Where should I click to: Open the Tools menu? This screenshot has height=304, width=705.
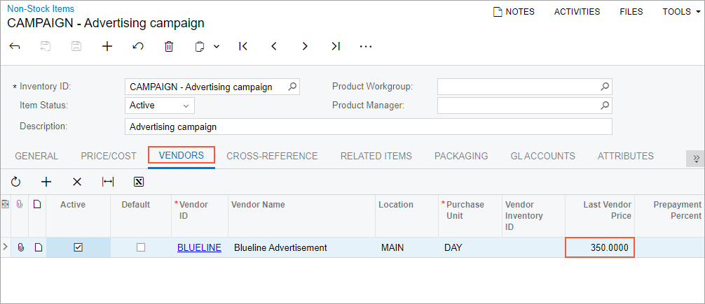click(x=681, y=11)
